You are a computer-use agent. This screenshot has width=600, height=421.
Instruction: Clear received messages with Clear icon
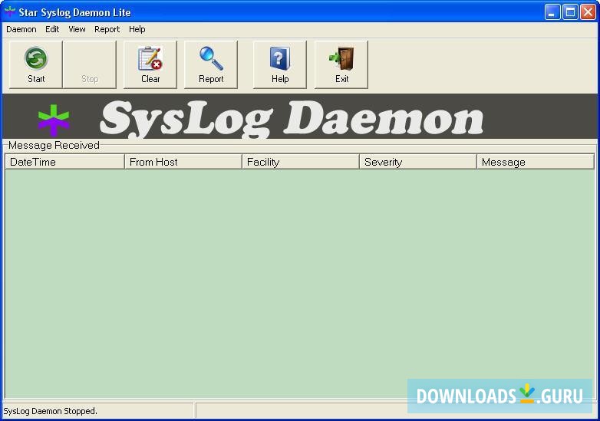(x=150, y=64)
